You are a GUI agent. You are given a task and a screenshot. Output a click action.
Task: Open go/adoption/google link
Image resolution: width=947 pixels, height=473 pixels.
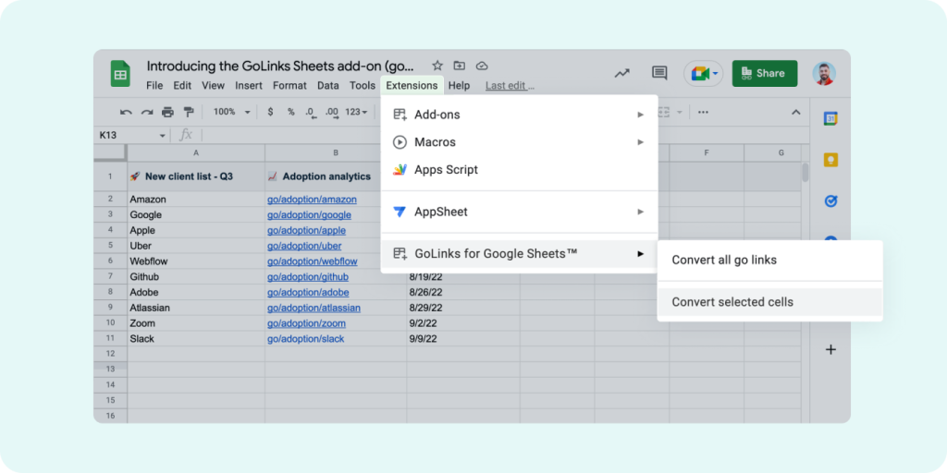pos(309,214)
